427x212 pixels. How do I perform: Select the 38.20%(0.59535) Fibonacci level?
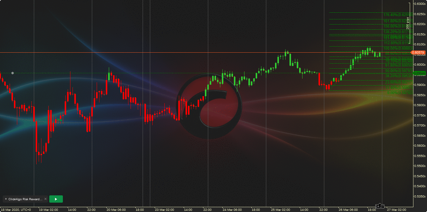point(399,76)
